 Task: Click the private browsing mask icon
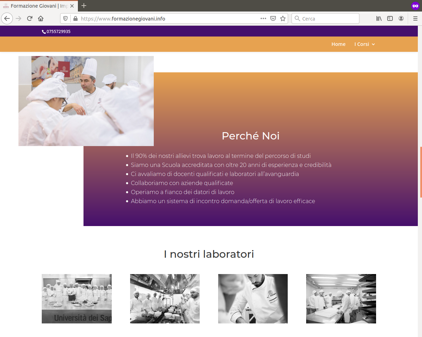point(415,6)
